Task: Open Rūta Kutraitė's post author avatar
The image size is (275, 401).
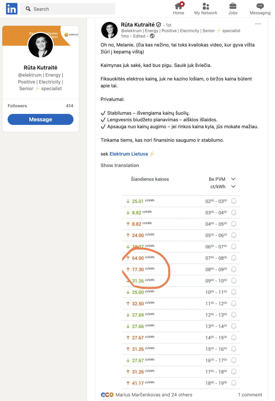Action: click(109, 30)
